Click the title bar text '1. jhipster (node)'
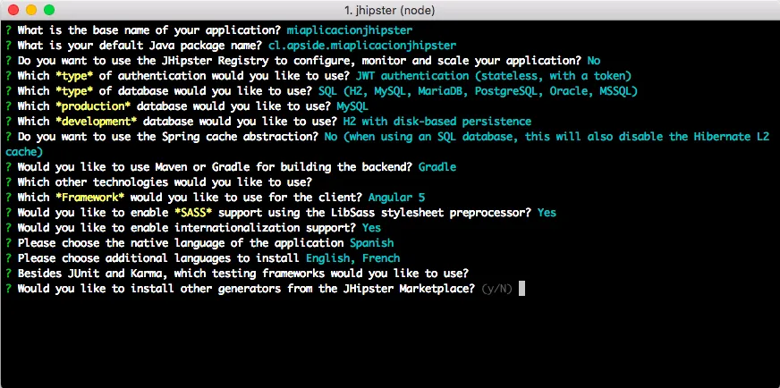The image size is (780, 388). [x=389, y=10]
